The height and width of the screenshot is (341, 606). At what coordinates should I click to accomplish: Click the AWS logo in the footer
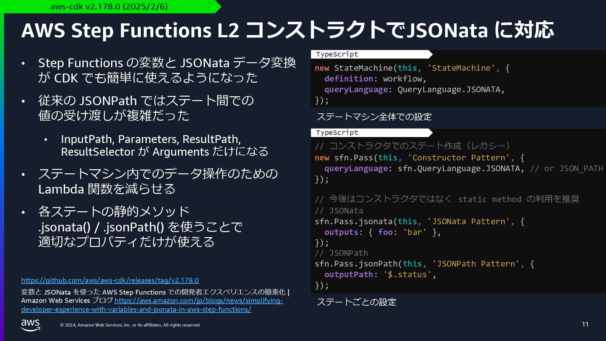pyautogui.click(x=31, y=325)
